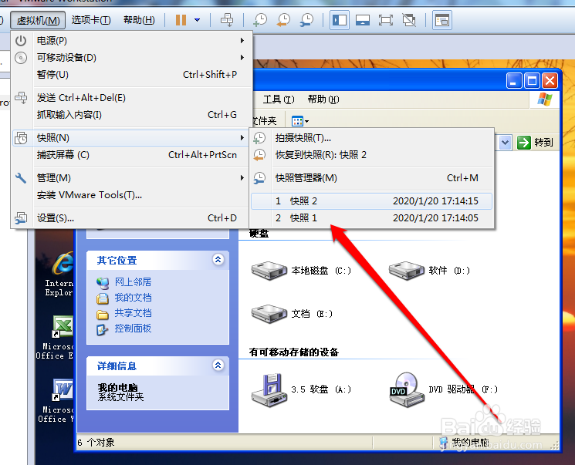The image size is (575, 465).
Task: Open the 网上邻居 link
Action: tap(133, 281)
